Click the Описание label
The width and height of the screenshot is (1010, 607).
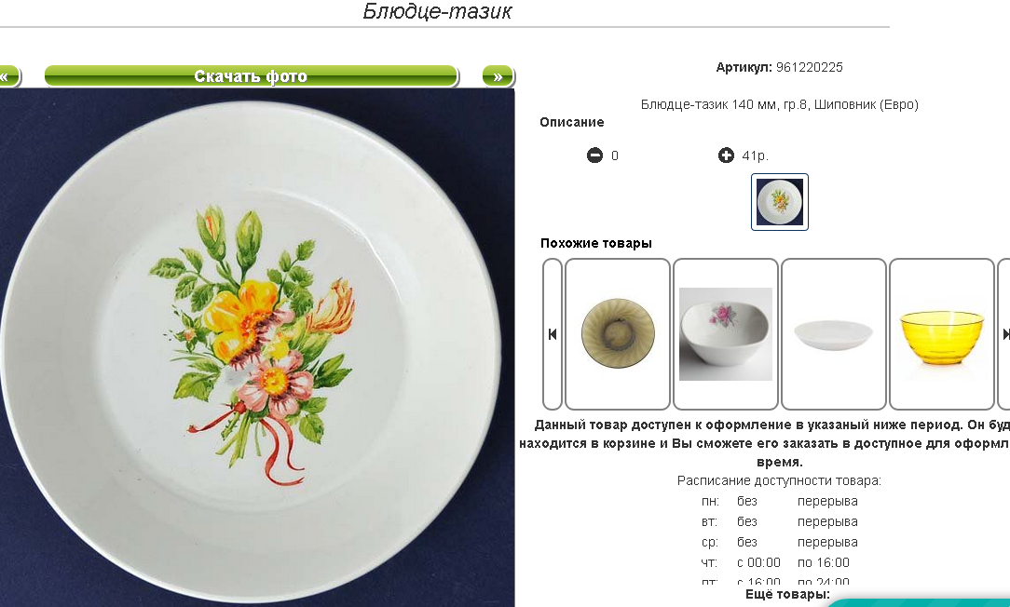point(572,122)
